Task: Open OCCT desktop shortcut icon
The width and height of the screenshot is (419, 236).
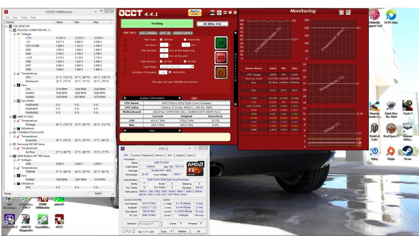Action: [59, 222]
